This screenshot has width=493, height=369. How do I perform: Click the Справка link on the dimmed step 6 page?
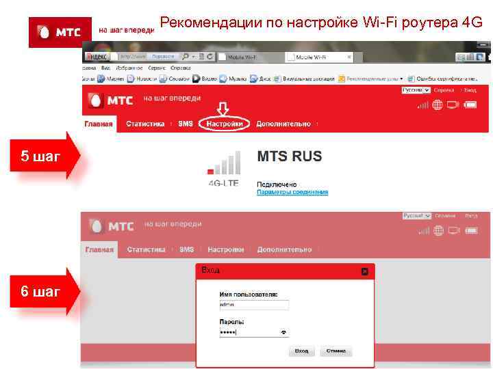(445, 216)
